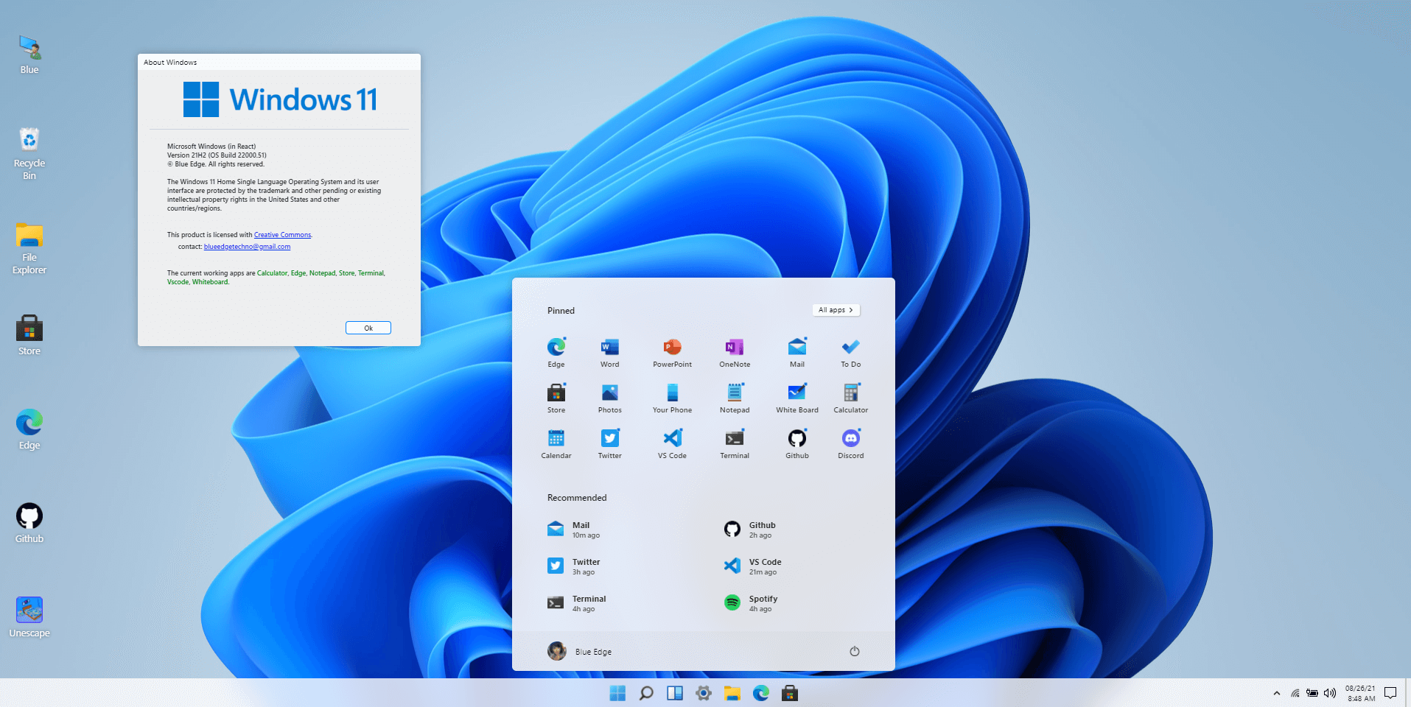Image resolution: width=1411 pixels, height=707 pixels.
Task: Click Ok in About Windows dialog
Action: coord(368,328)
